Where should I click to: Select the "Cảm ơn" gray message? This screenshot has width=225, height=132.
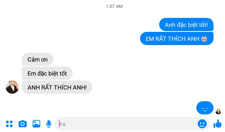pyautogui.click(x=38, y=59)
